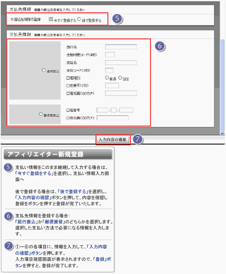Image resolution: width=226 pixels, height=274 pixels.
Task: Click the blue 「銀行振込」 text in step 6
Action: 27,222
